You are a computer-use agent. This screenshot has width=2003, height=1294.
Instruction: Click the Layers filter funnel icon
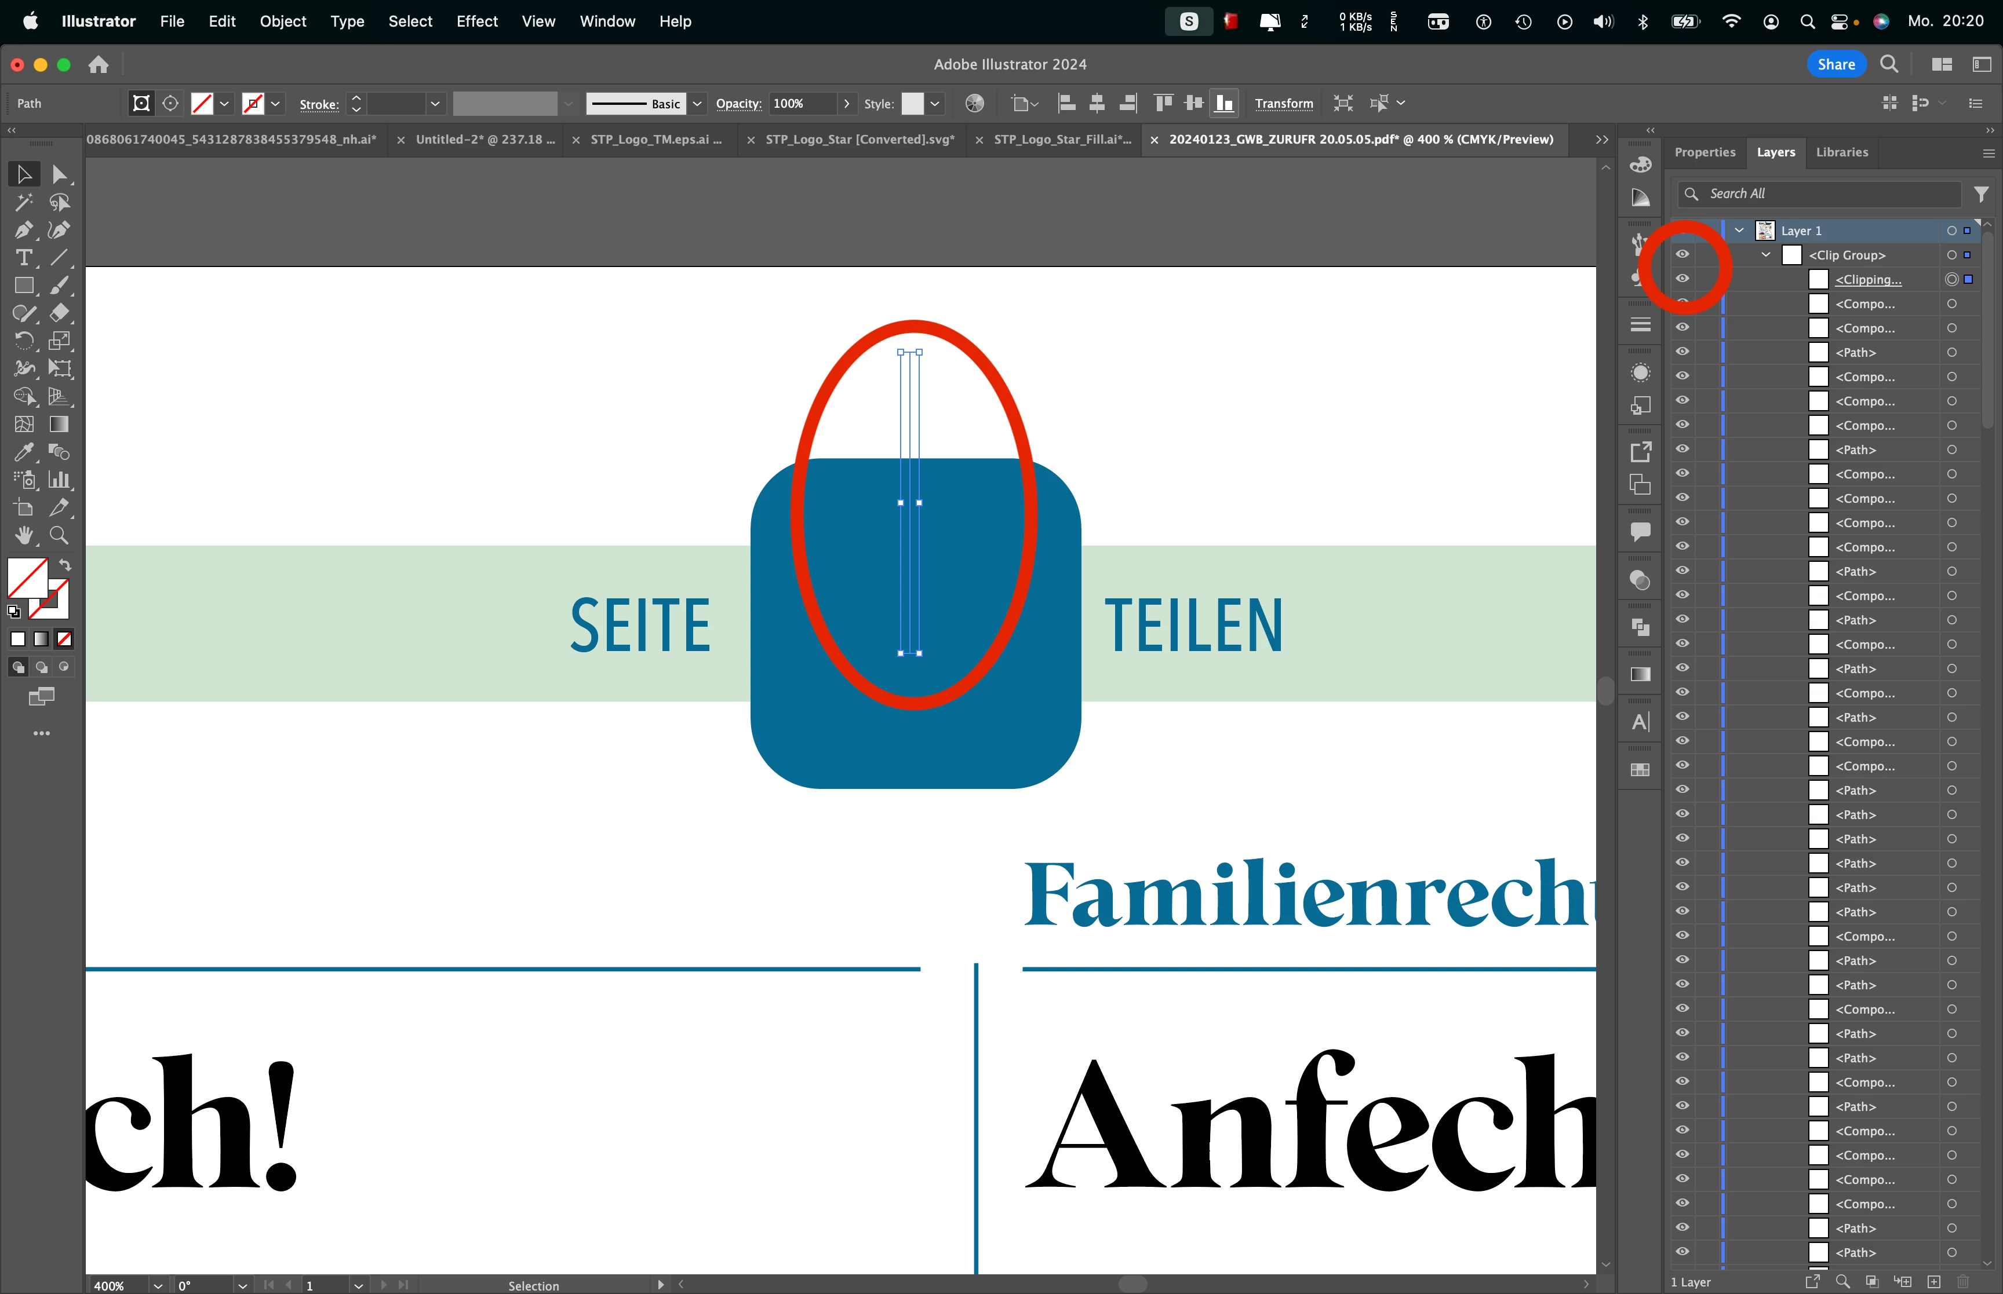point(1981,194)
